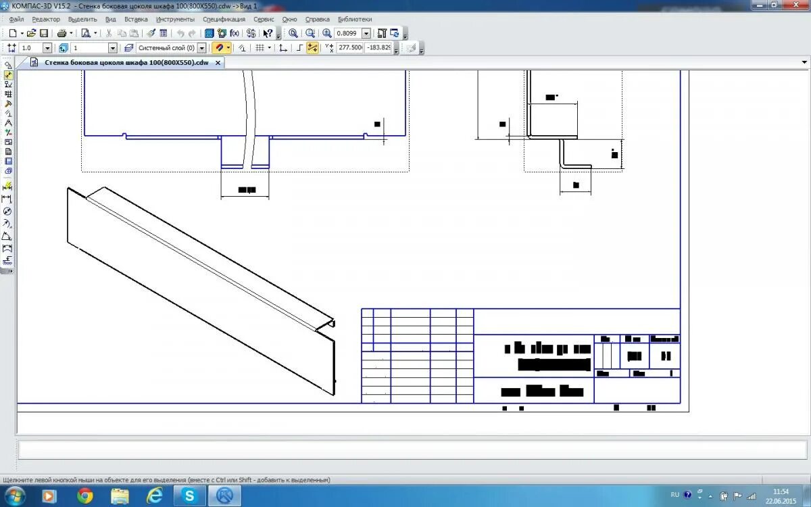Select the Diameter dimension tool
Viewport: 811px width, 507px height.
click(x=7, y=211)
